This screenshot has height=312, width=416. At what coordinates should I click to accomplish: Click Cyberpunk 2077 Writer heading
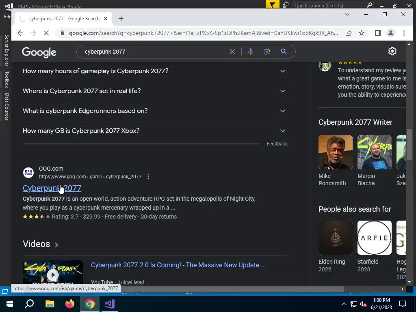tap(355, 122)
